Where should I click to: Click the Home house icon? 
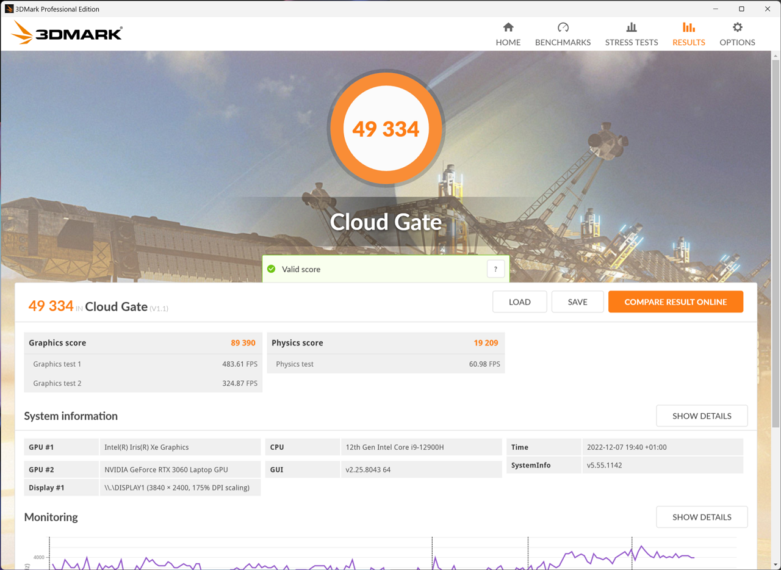(x=508, y=27)
